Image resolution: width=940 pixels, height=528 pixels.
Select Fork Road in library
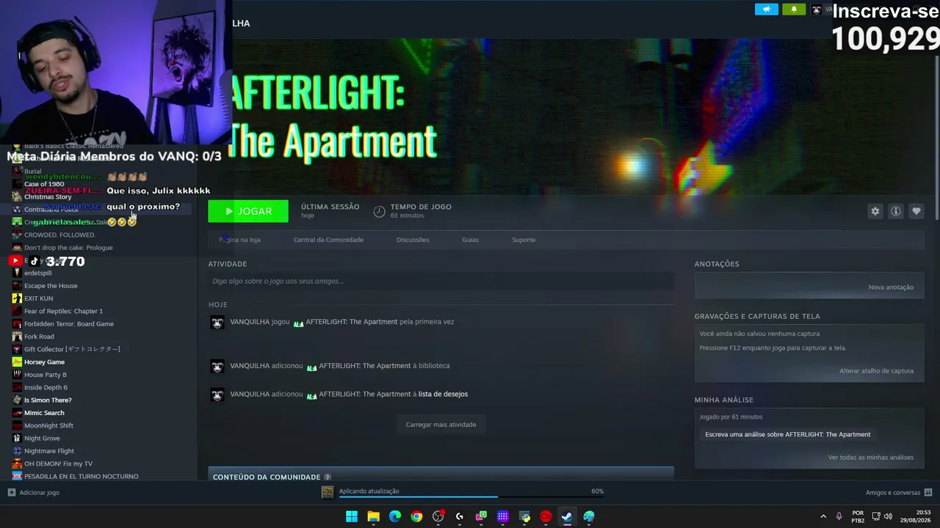[39, 337]
